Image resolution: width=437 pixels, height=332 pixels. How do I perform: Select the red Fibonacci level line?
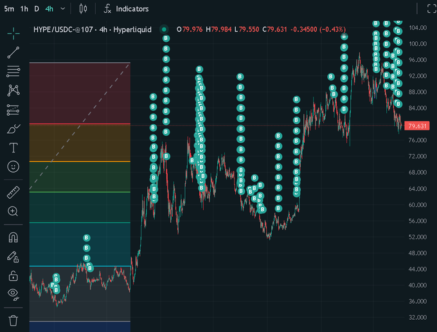point(80,124)
